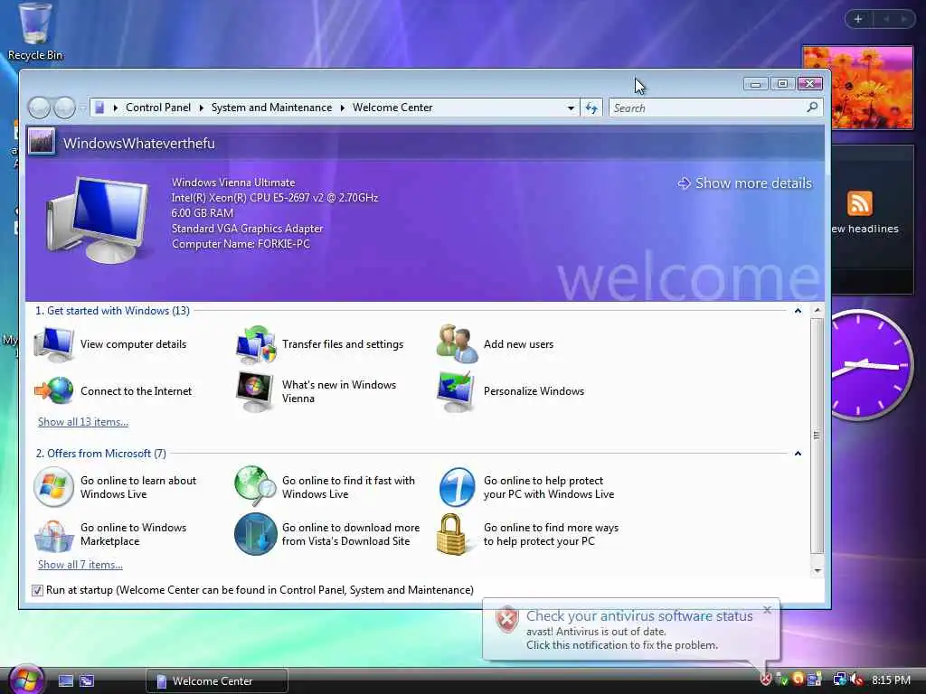Click the refresh button beside address bar
The width and height of the screenshot is (926, 694).
click(591, 108)
